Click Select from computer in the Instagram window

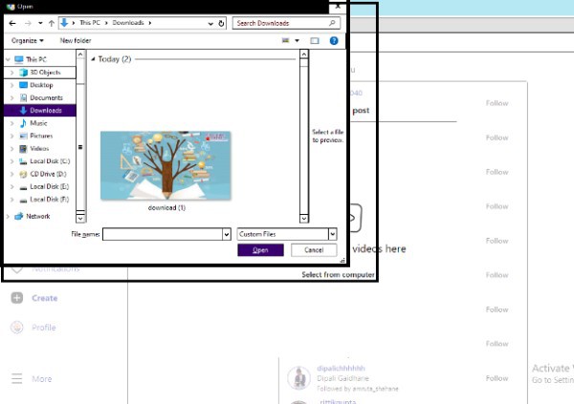(338, 274)
